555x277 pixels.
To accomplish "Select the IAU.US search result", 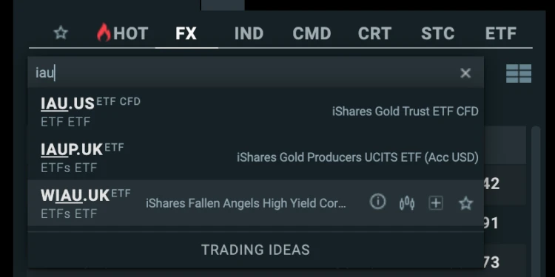I will tap(255, 112).
